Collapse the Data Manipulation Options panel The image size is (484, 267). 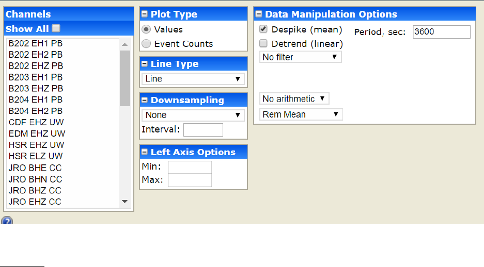tap(259, 14)
